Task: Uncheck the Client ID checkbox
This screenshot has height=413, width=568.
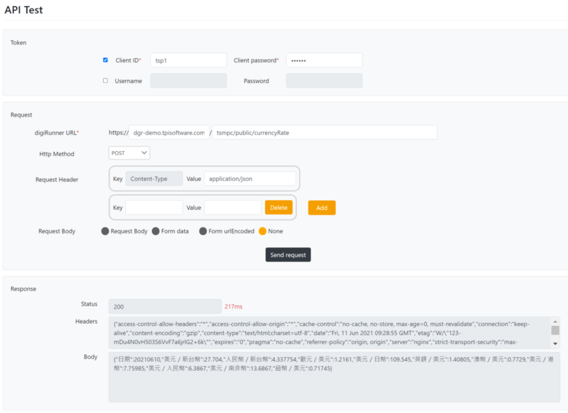Action: [x=105, y=60]
